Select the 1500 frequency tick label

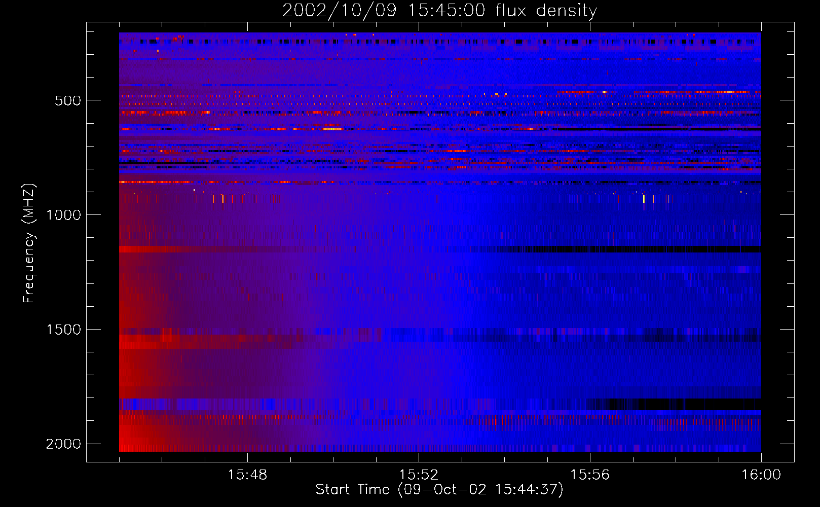(x=63, y=330)
